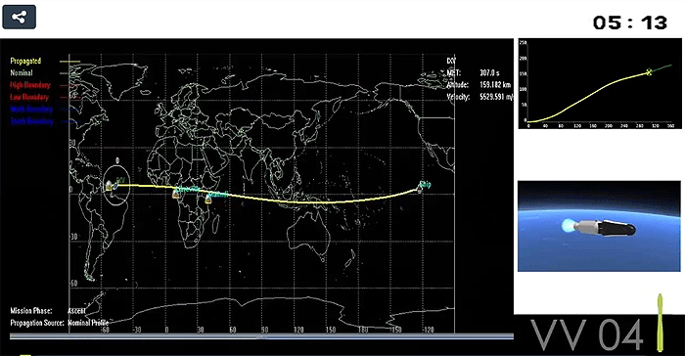Select the Malindi ground station icon
The image size is (685, 356).
[208, 199]
